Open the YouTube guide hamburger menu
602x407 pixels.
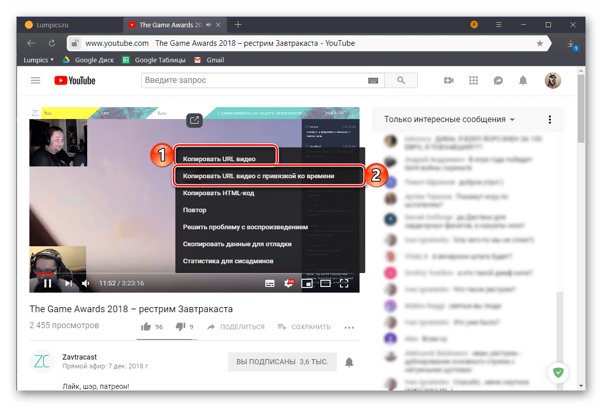[36, 80]
